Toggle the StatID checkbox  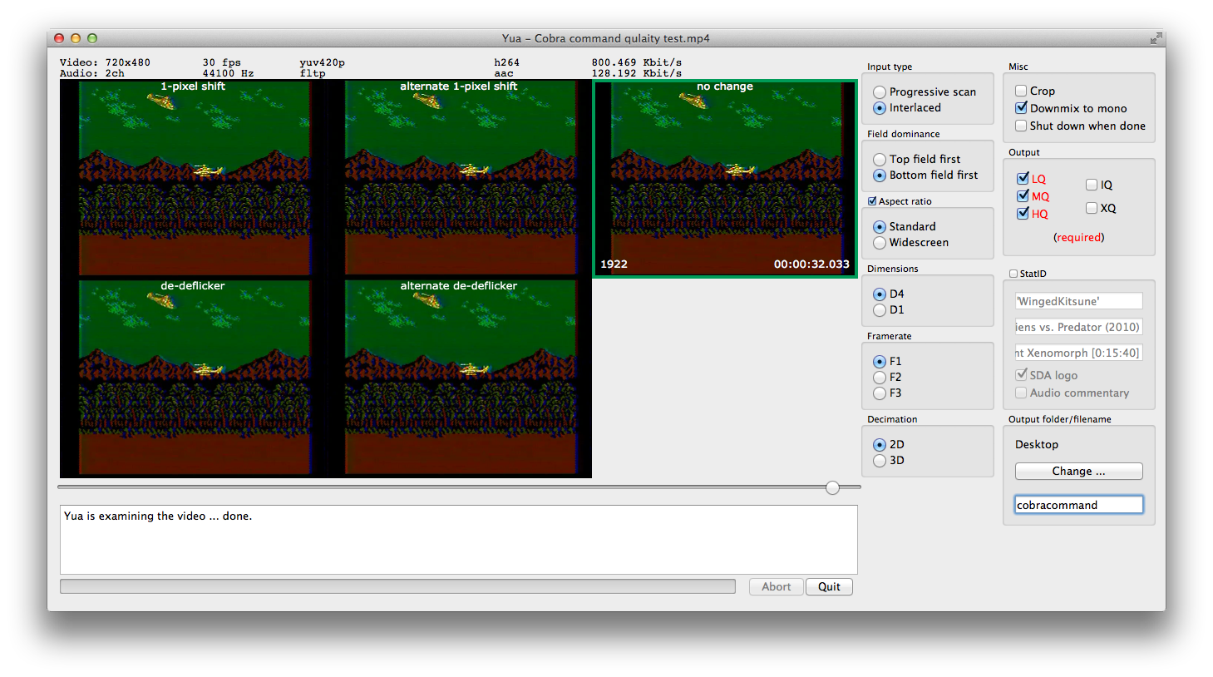[1013, 274]
